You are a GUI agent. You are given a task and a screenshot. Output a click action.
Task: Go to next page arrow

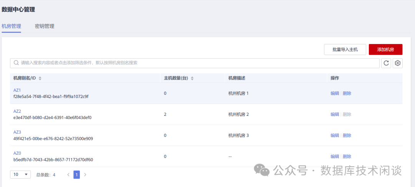[x=85, y=175]
